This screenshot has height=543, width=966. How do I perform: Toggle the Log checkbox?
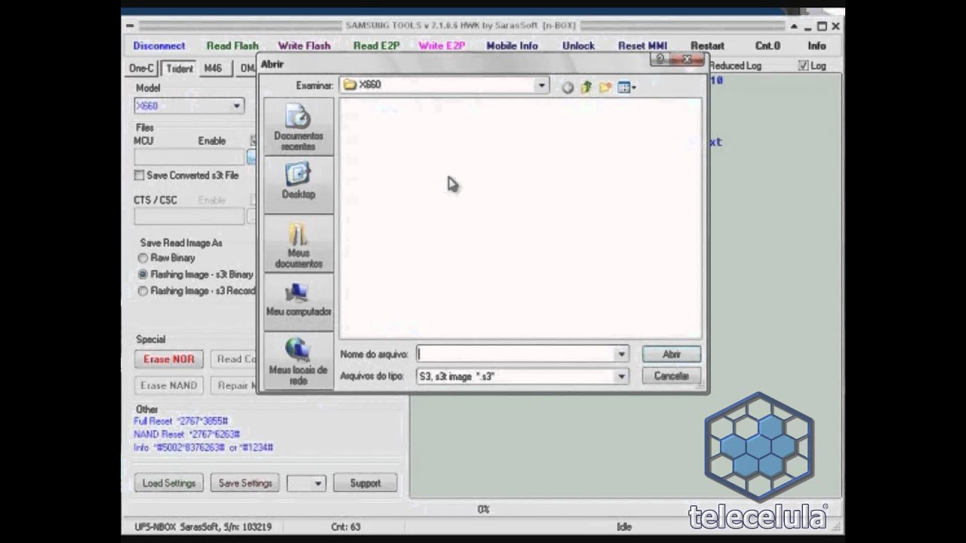(803, 66)
